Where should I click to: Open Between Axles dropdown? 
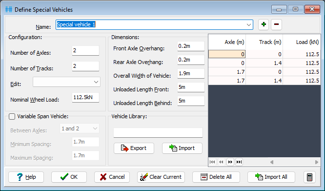(x=95, y=128)
